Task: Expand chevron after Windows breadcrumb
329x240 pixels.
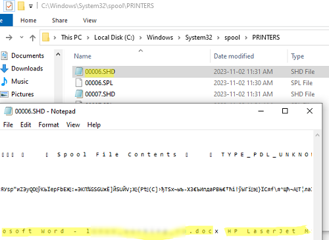Action: pyautogui.click(x=179, y=38)
